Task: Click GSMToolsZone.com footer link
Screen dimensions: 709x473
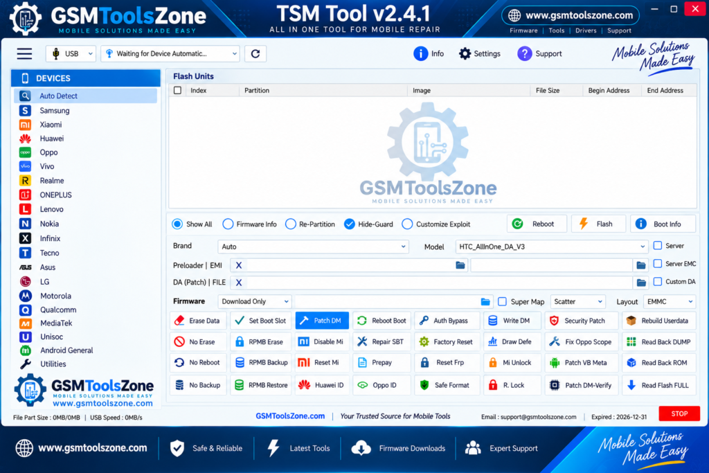Action: [290, 416]
